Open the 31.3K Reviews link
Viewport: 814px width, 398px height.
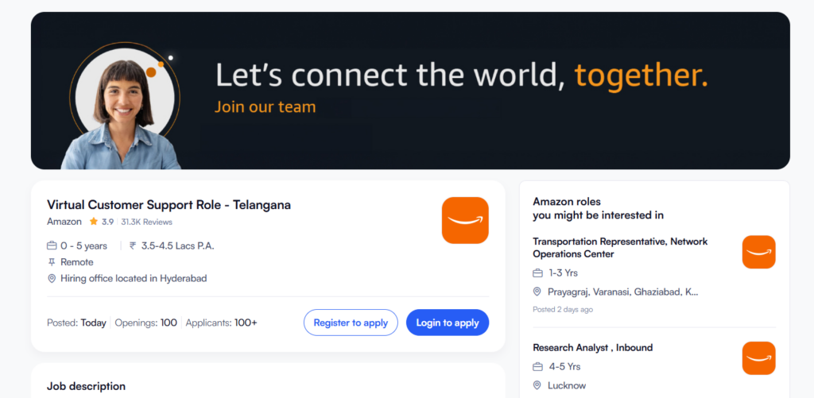147,222
